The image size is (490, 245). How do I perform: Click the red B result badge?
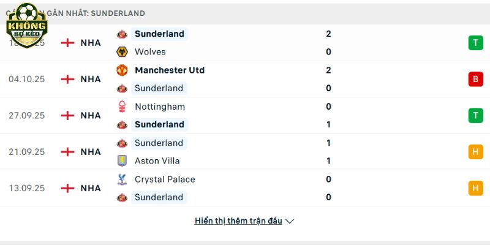[475, 79]
